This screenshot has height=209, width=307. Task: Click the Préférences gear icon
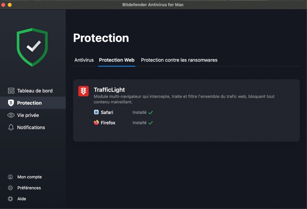click(x=10, y=188)
